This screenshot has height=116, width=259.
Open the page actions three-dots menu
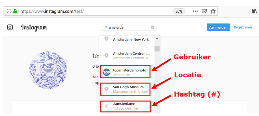pos(195,11)
